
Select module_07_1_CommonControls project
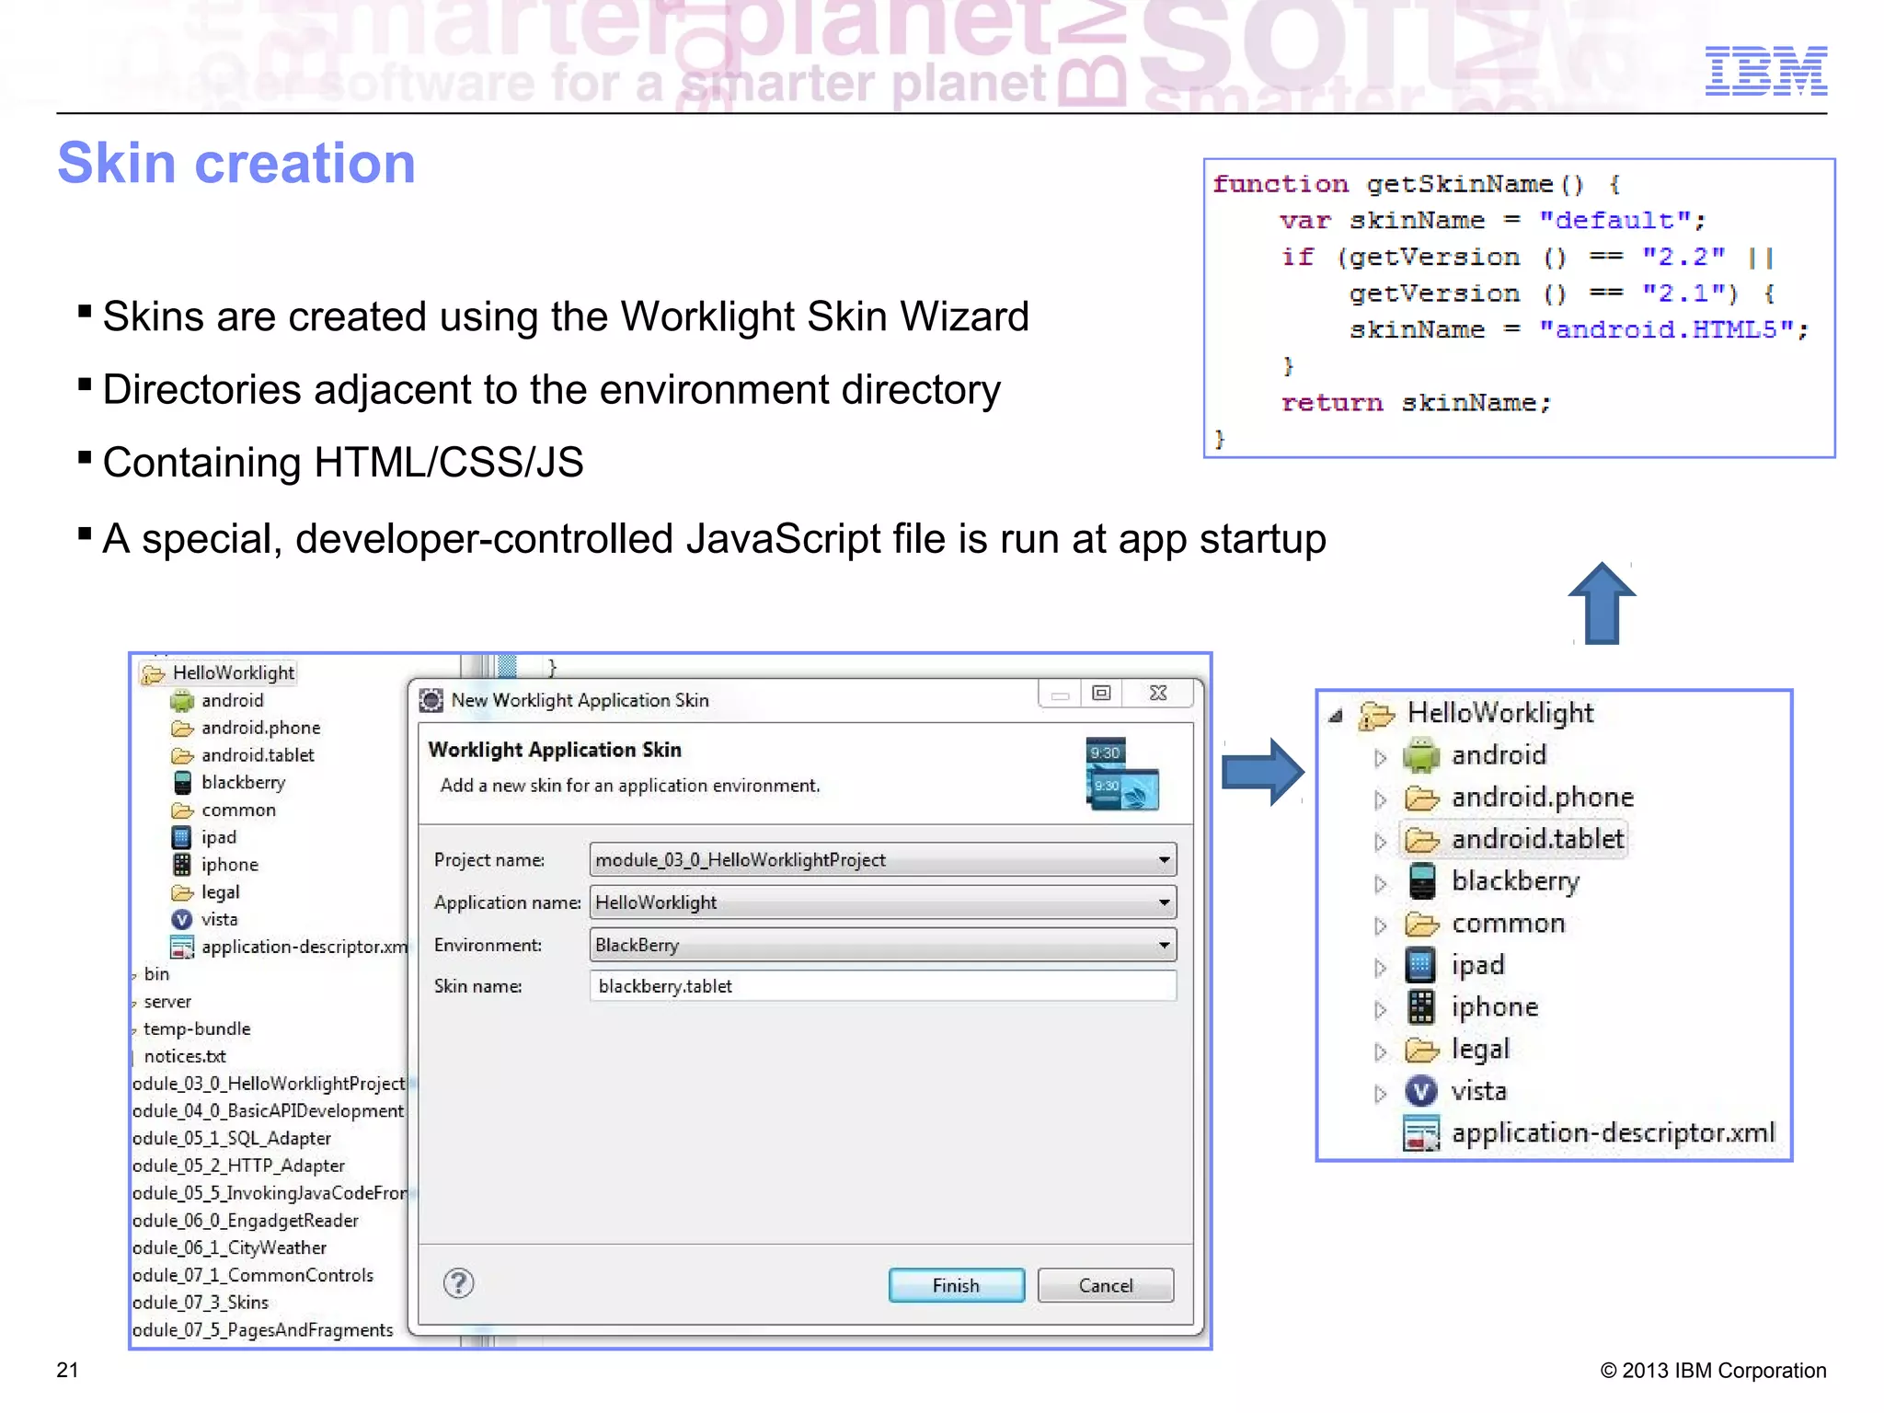(253, 1276)
